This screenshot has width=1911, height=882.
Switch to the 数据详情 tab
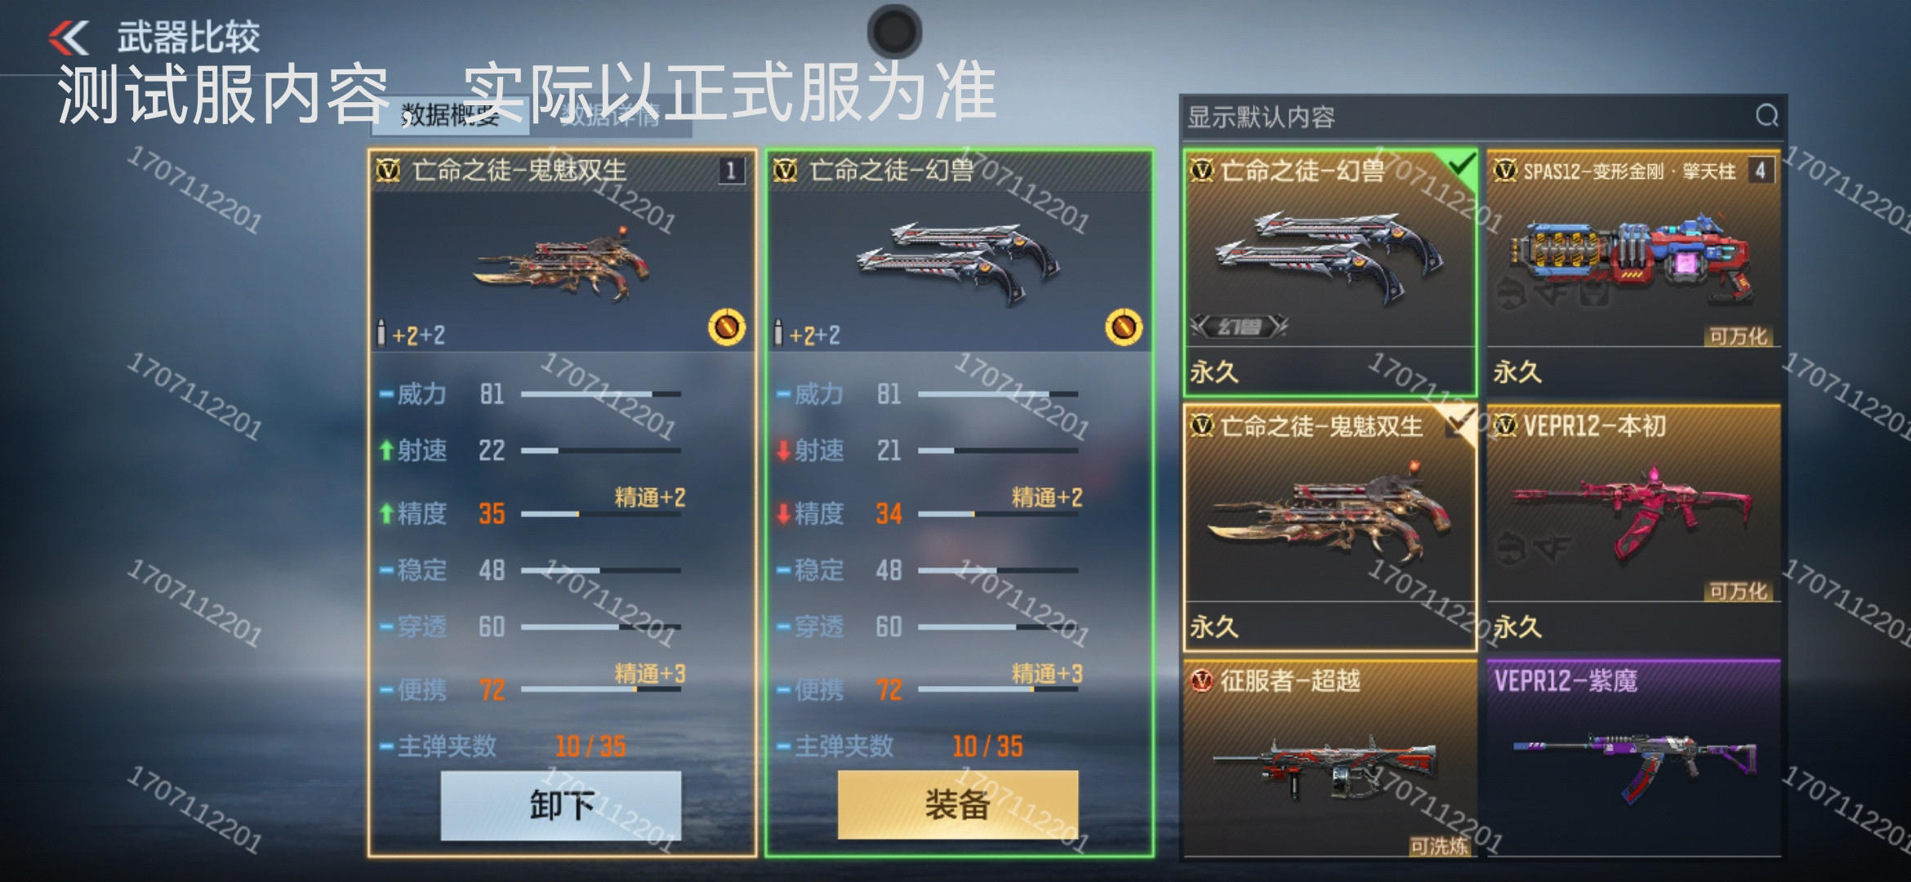[611, 117]
